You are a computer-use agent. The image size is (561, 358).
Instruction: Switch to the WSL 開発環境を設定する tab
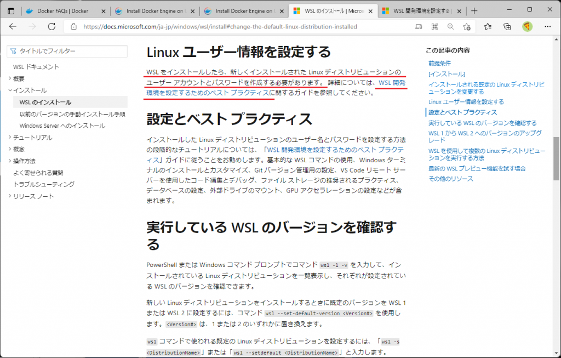(x=422, y=11)
